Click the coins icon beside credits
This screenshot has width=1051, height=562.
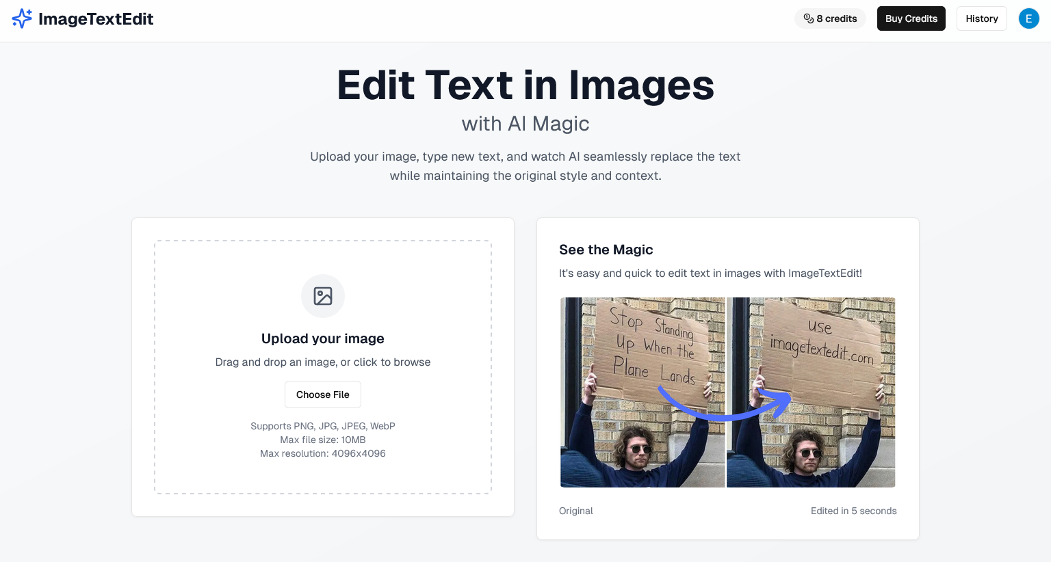[x=808, y=18]
